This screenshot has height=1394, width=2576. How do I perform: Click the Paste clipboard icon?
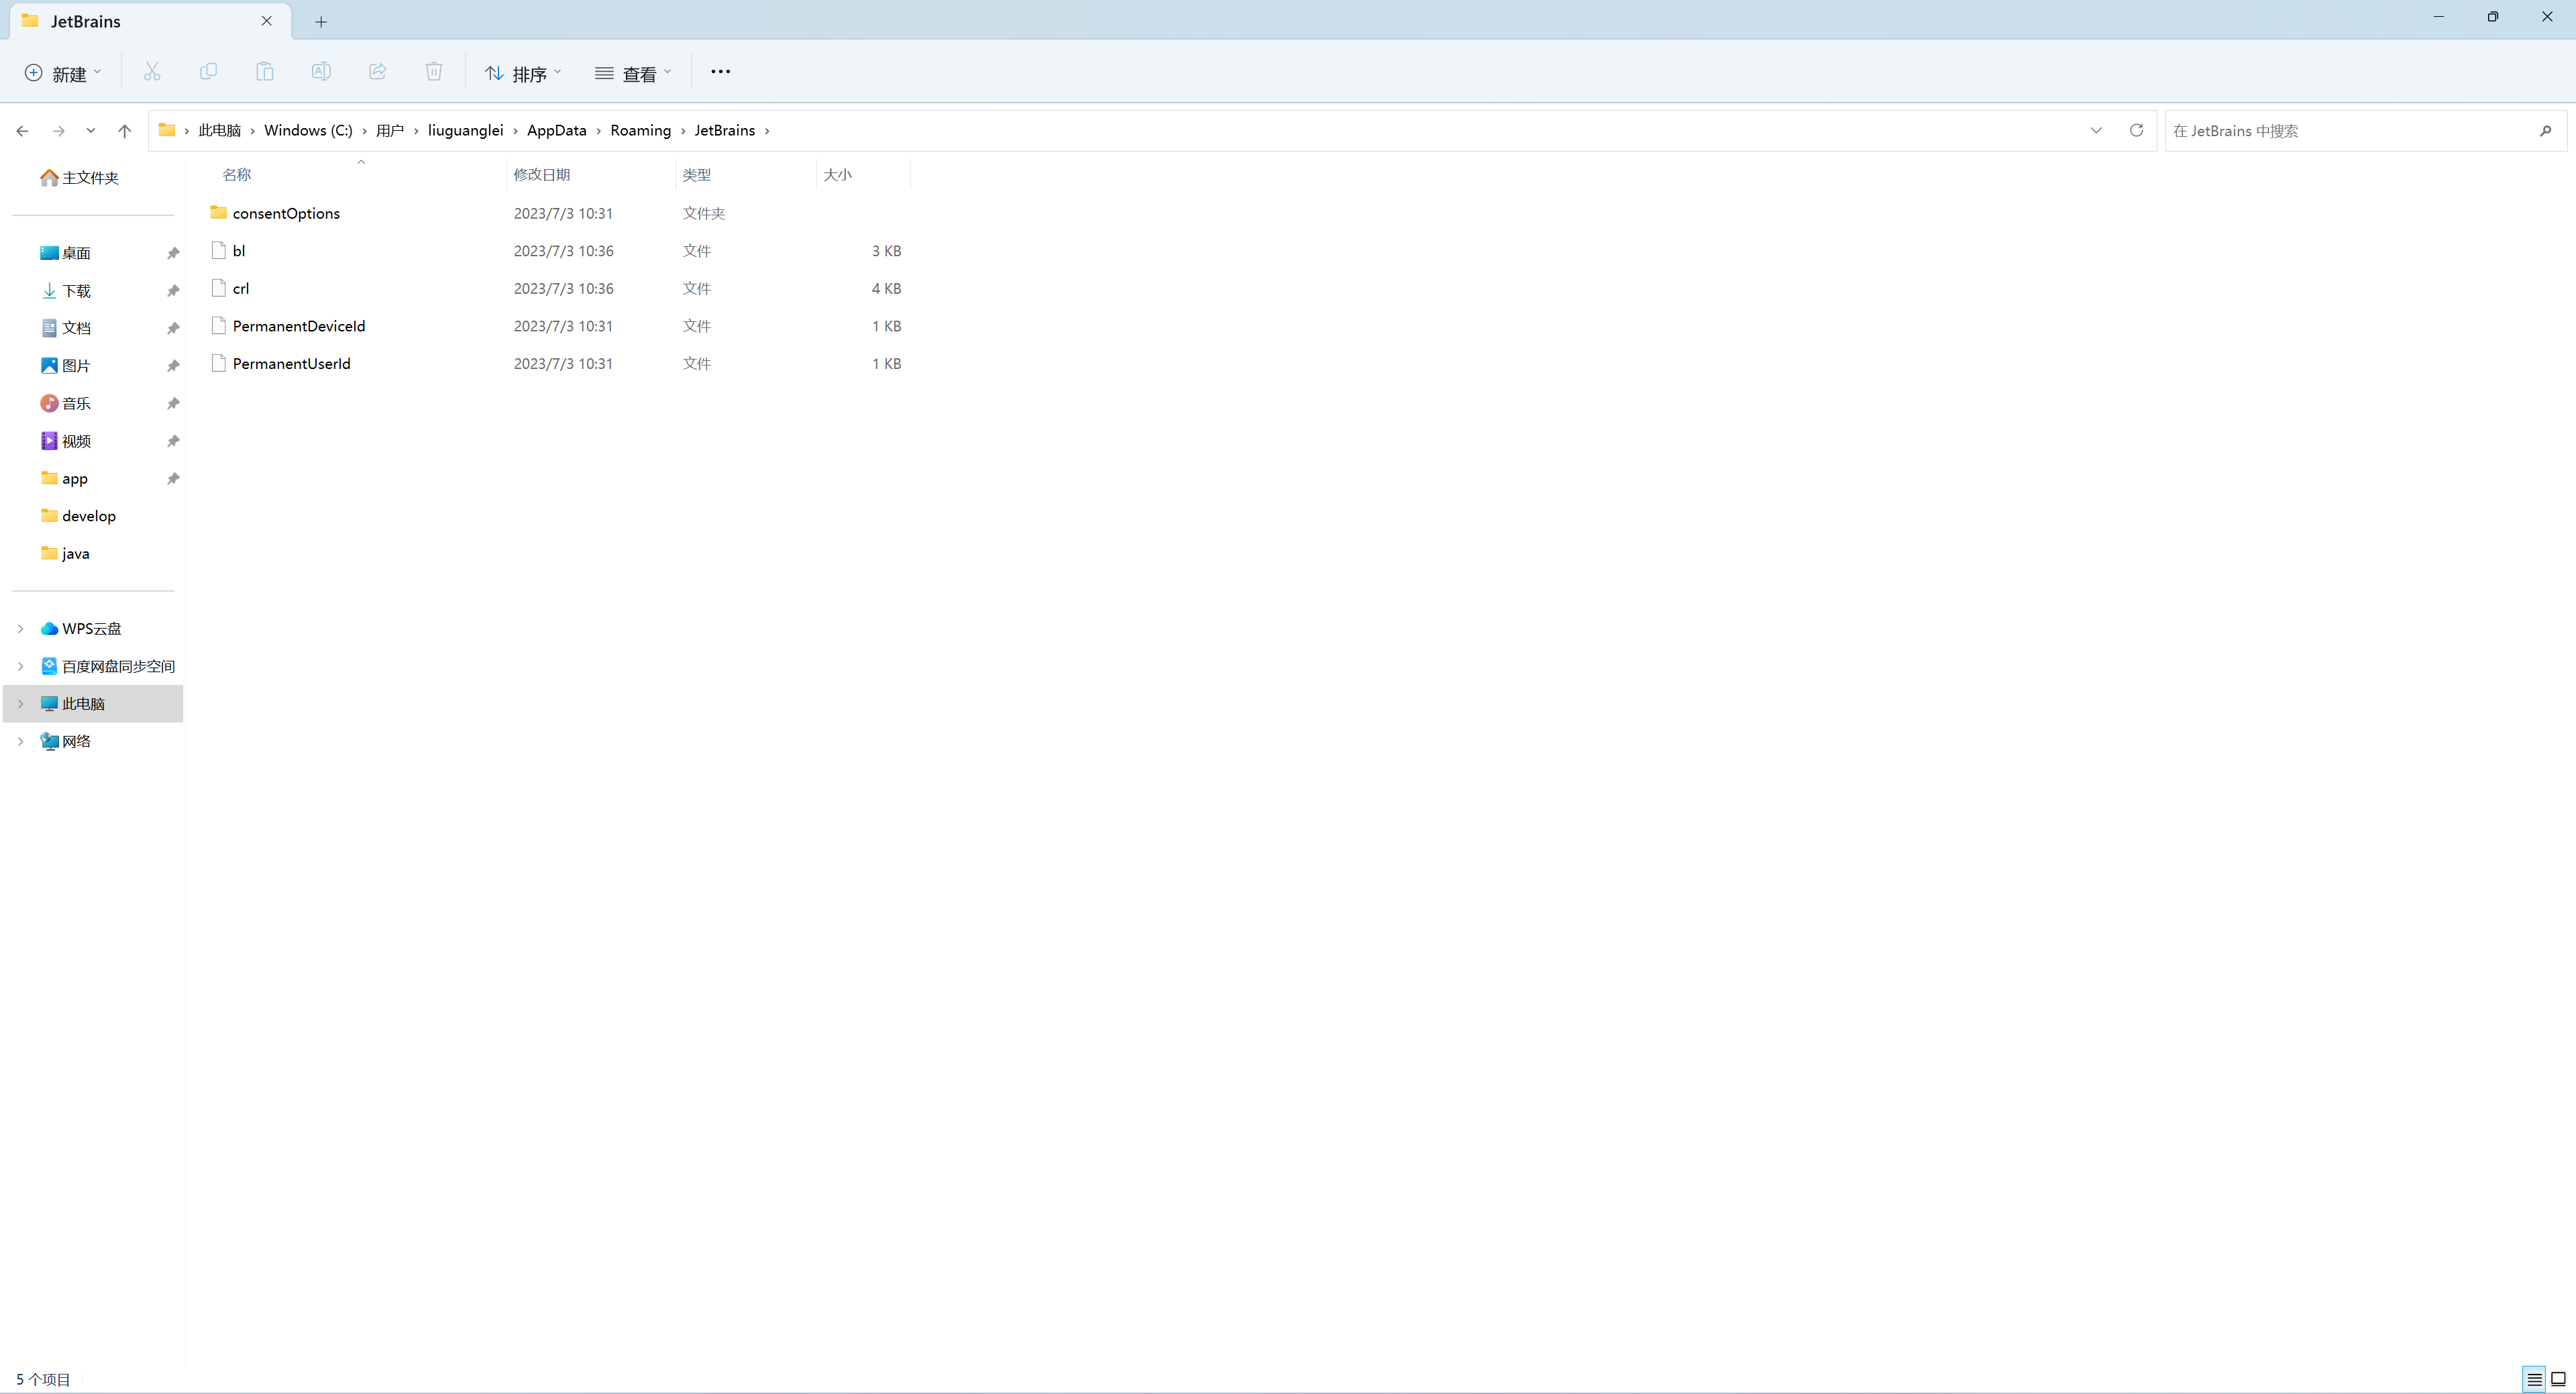tap(264, 72)
